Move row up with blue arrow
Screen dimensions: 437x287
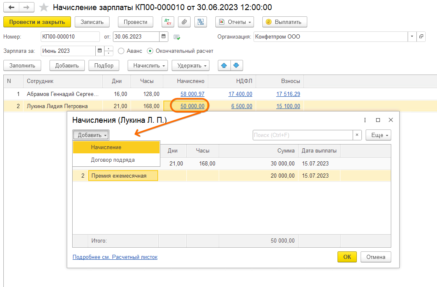(224, 65)
